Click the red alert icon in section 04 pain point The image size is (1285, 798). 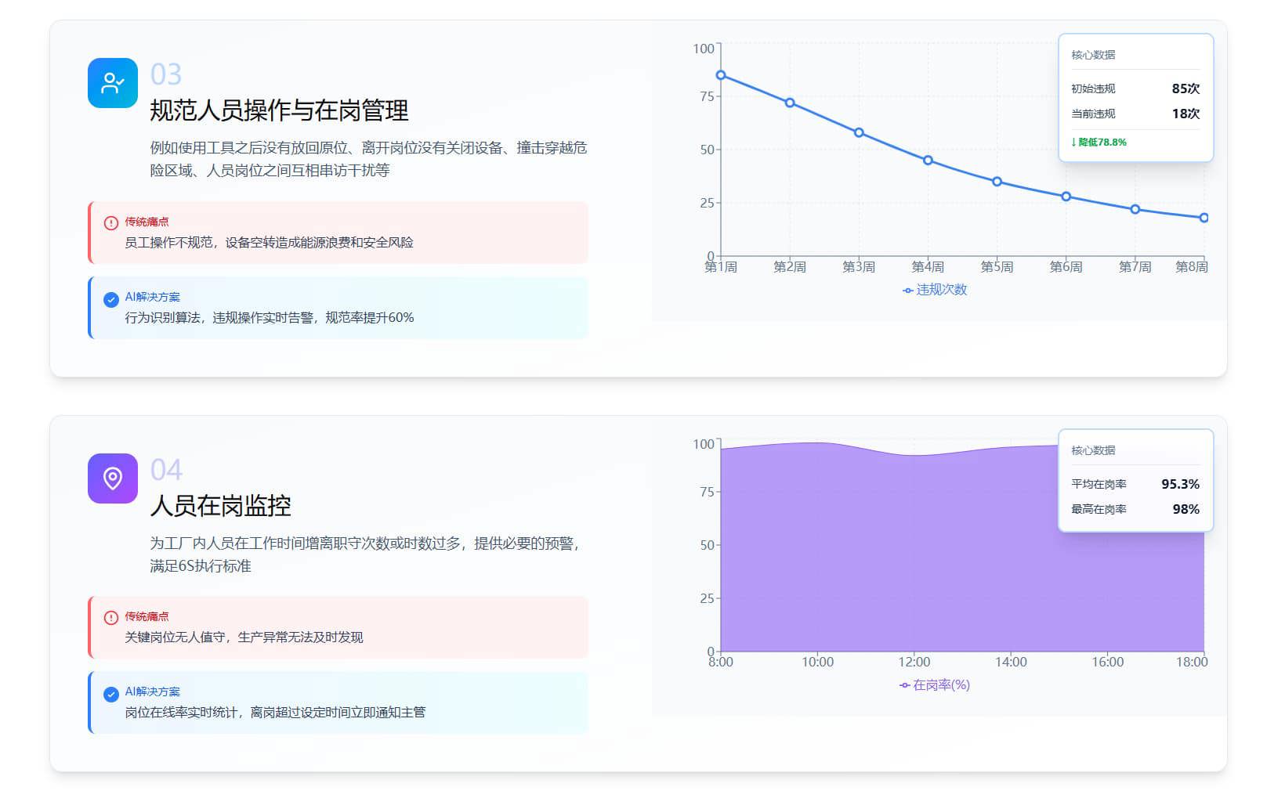(111, 617)
